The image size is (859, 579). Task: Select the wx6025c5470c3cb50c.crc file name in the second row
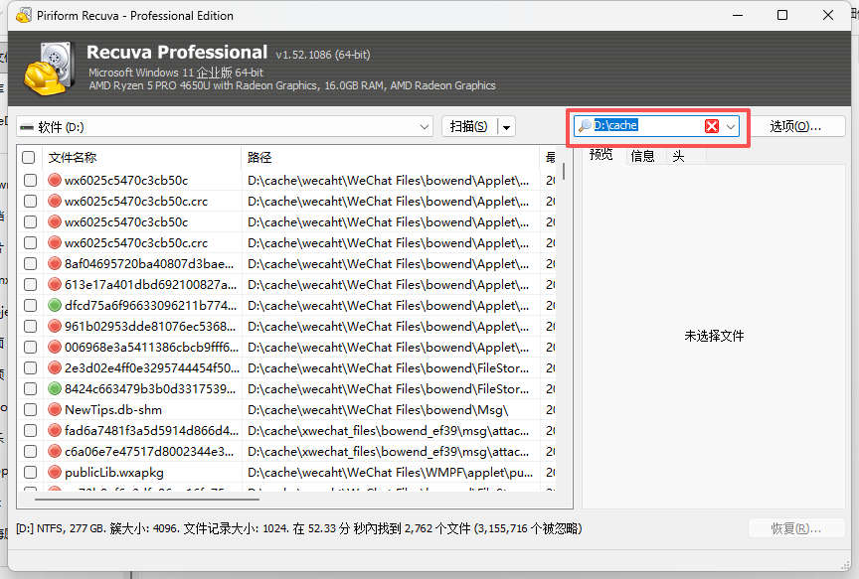click(136, 202)
